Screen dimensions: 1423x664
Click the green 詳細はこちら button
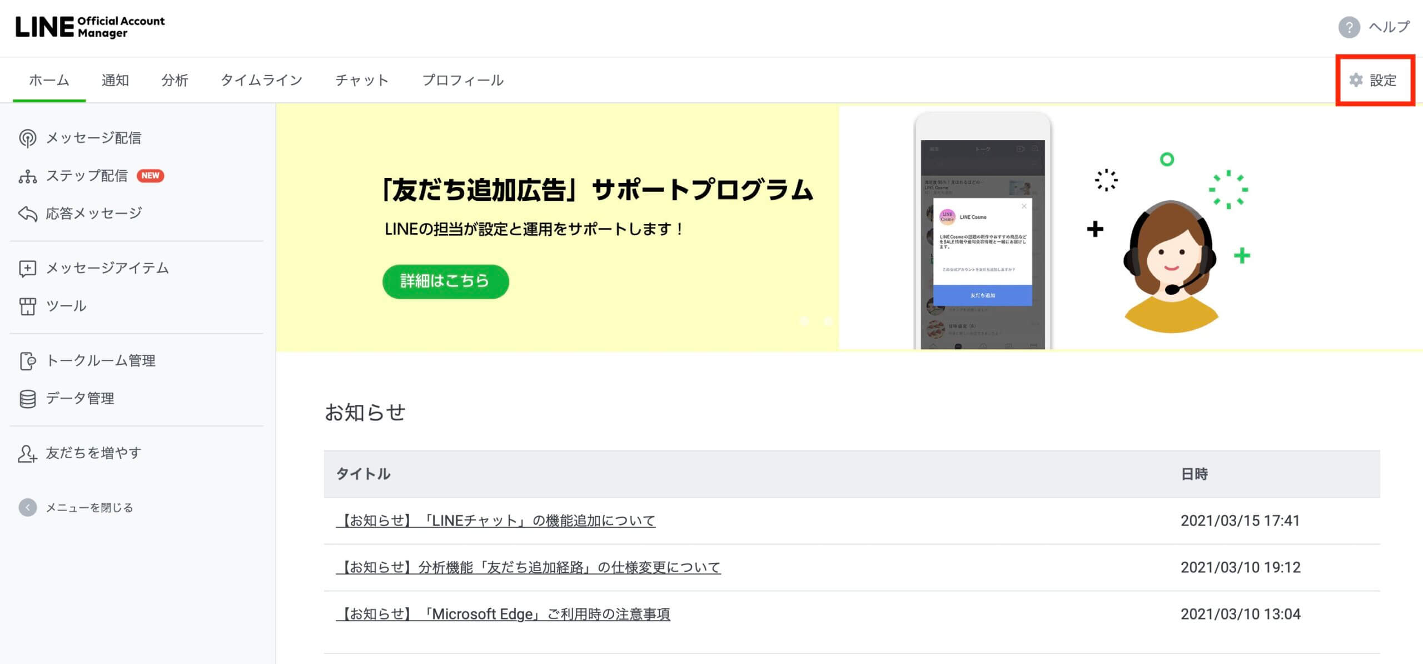coord(446,281)
